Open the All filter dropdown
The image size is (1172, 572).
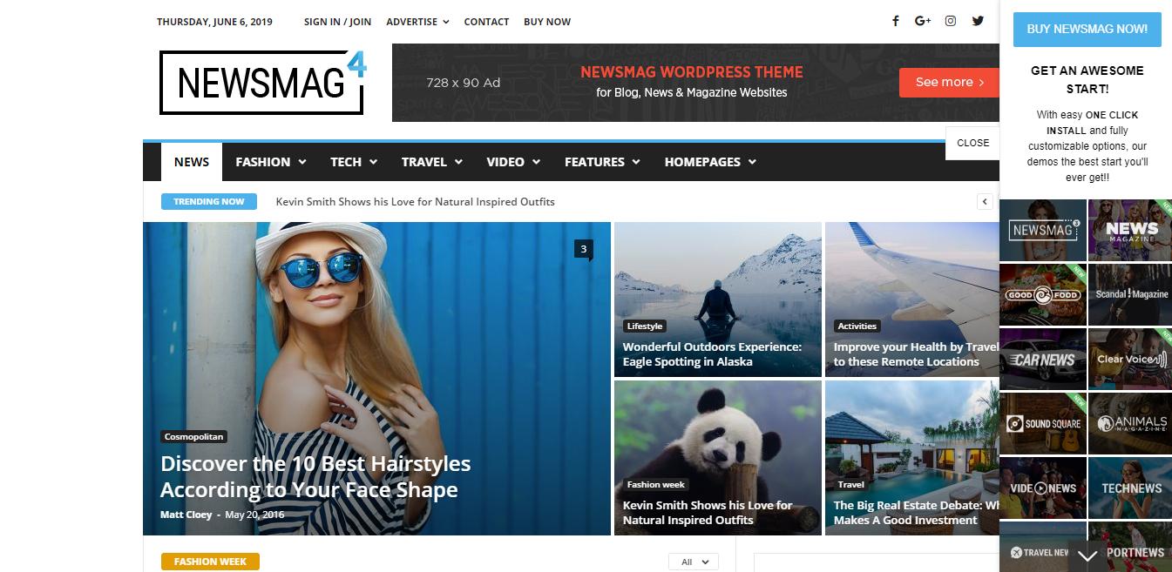coord(694,562)
